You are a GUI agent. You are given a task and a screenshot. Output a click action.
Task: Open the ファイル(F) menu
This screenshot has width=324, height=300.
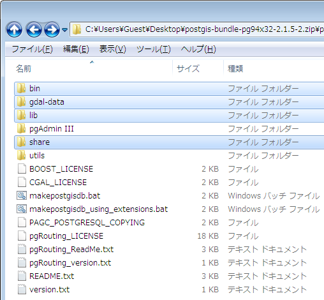pyautogui.click(x=32, y=49)
